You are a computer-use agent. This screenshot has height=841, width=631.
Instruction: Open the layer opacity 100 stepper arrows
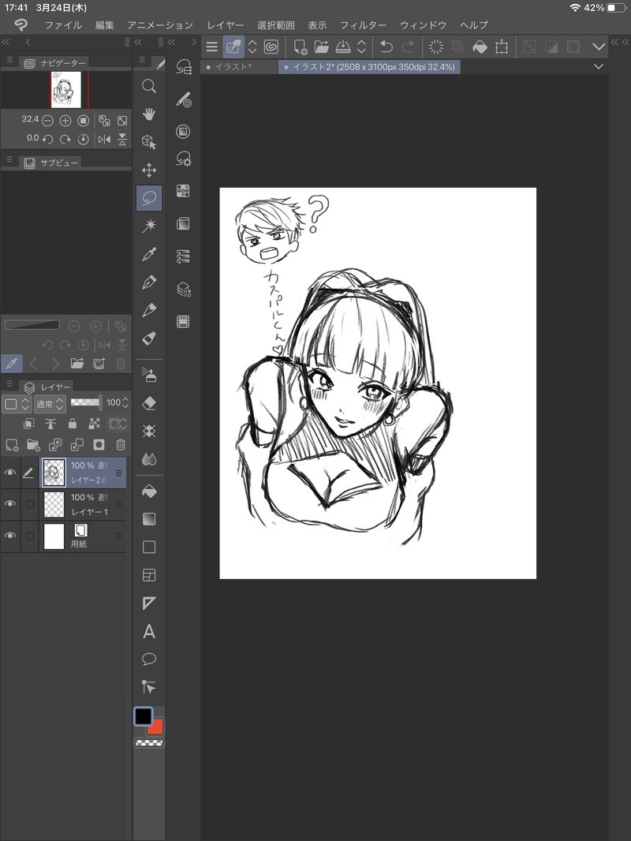point(125,402)
